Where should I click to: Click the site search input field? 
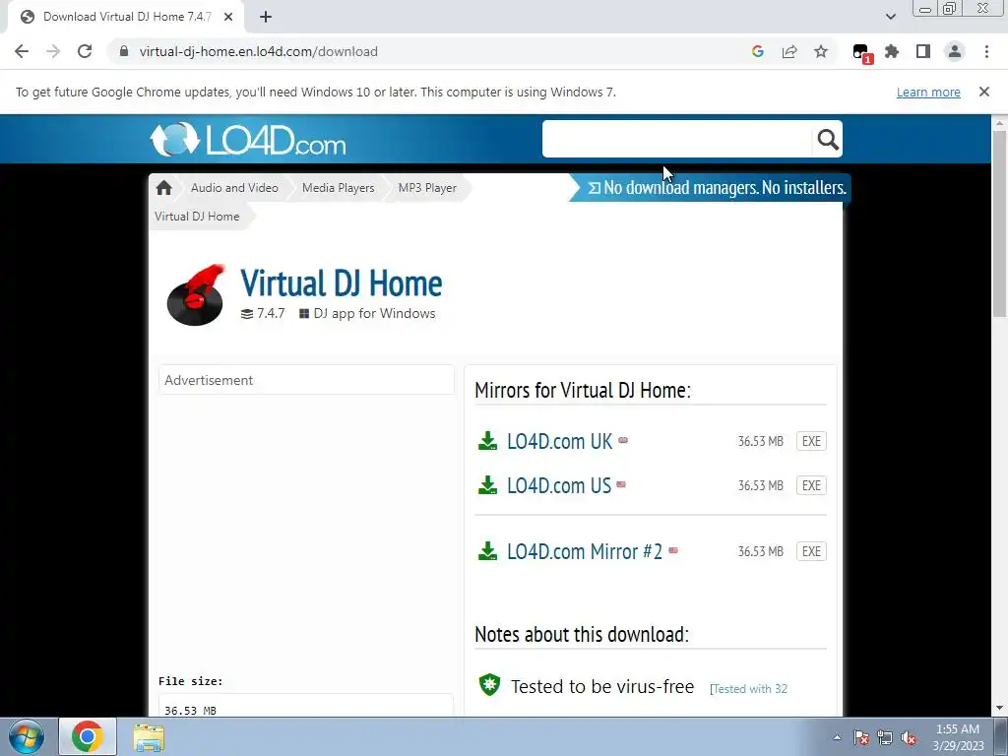point(677,139)
